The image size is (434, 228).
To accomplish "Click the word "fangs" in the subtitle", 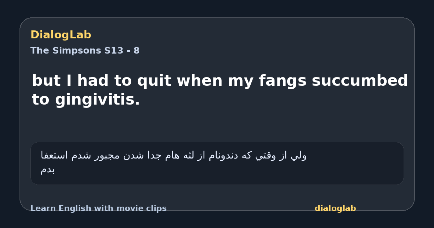I will click(x=283, y=81).
